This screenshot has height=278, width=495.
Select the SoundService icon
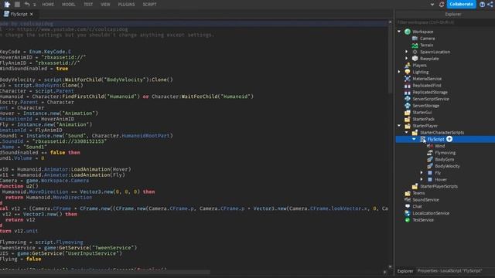(408, 200)
